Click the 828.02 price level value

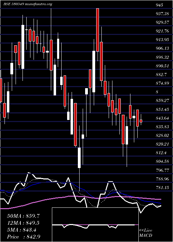coord(162,136)
